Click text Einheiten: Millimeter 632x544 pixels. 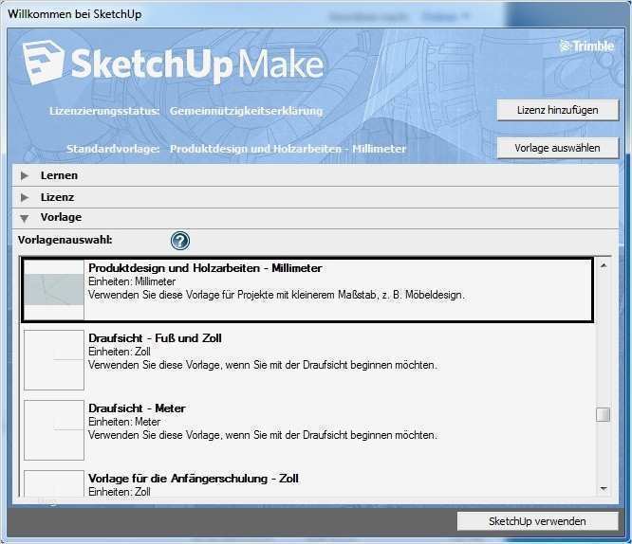[x=132, y=281]
